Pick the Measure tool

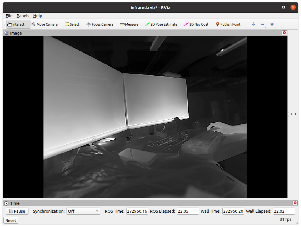[129, 24]
